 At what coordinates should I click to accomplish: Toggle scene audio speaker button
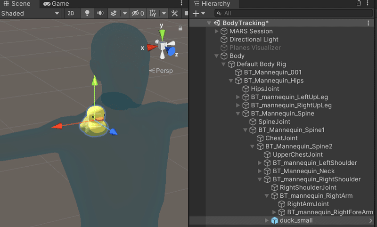(x=100, y=13)
